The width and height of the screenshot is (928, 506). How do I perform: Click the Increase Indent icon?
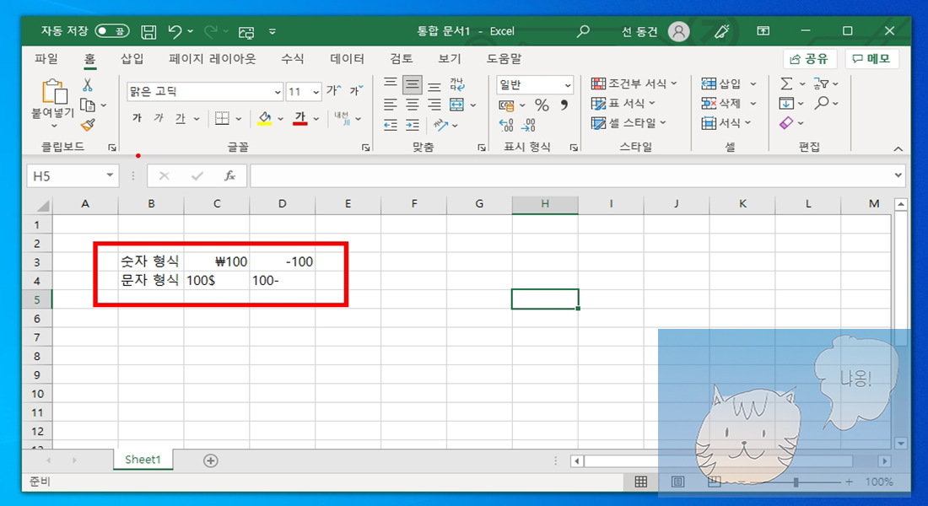click(413, 125)
